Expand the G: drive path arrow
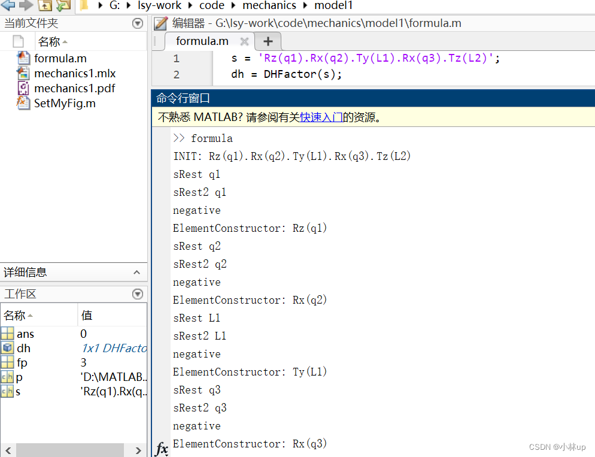The width and height of the screenshot is (595, 457). coord(129,5)
